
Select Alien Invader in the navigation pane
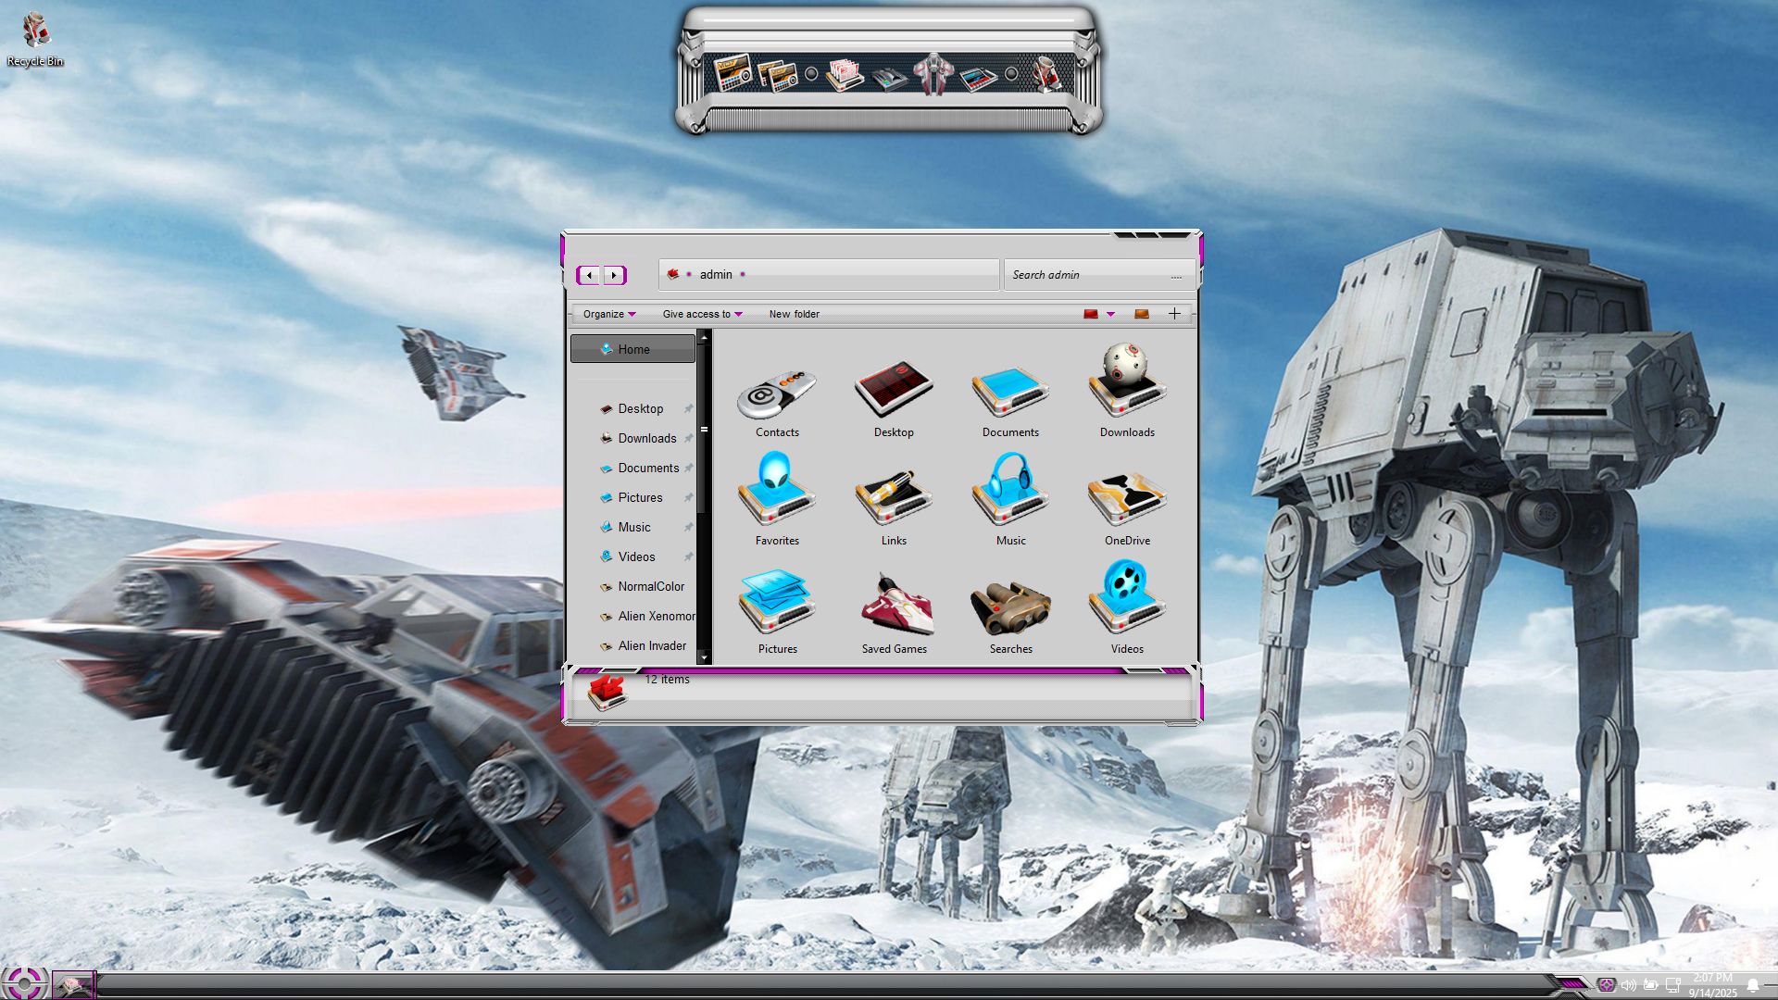point(632,645)
